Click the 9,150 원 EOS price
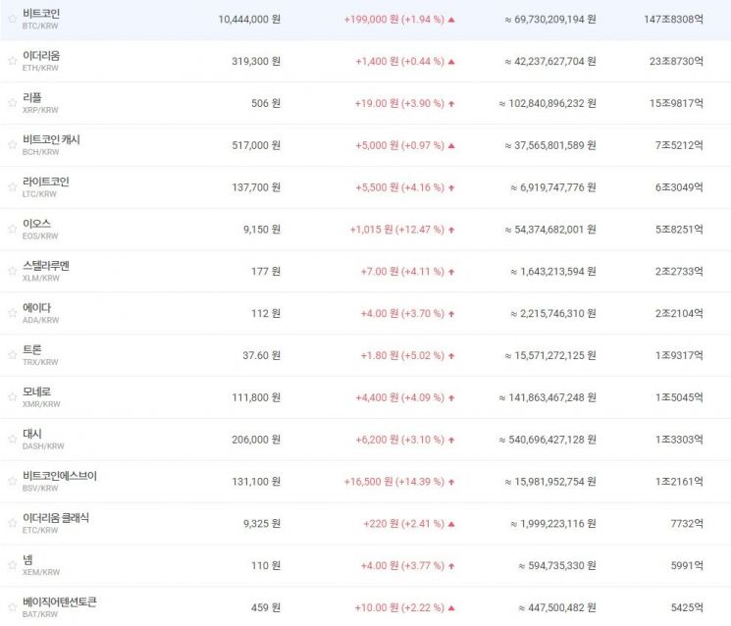Viewport: 731px width, 626px height. click(262, 230)
